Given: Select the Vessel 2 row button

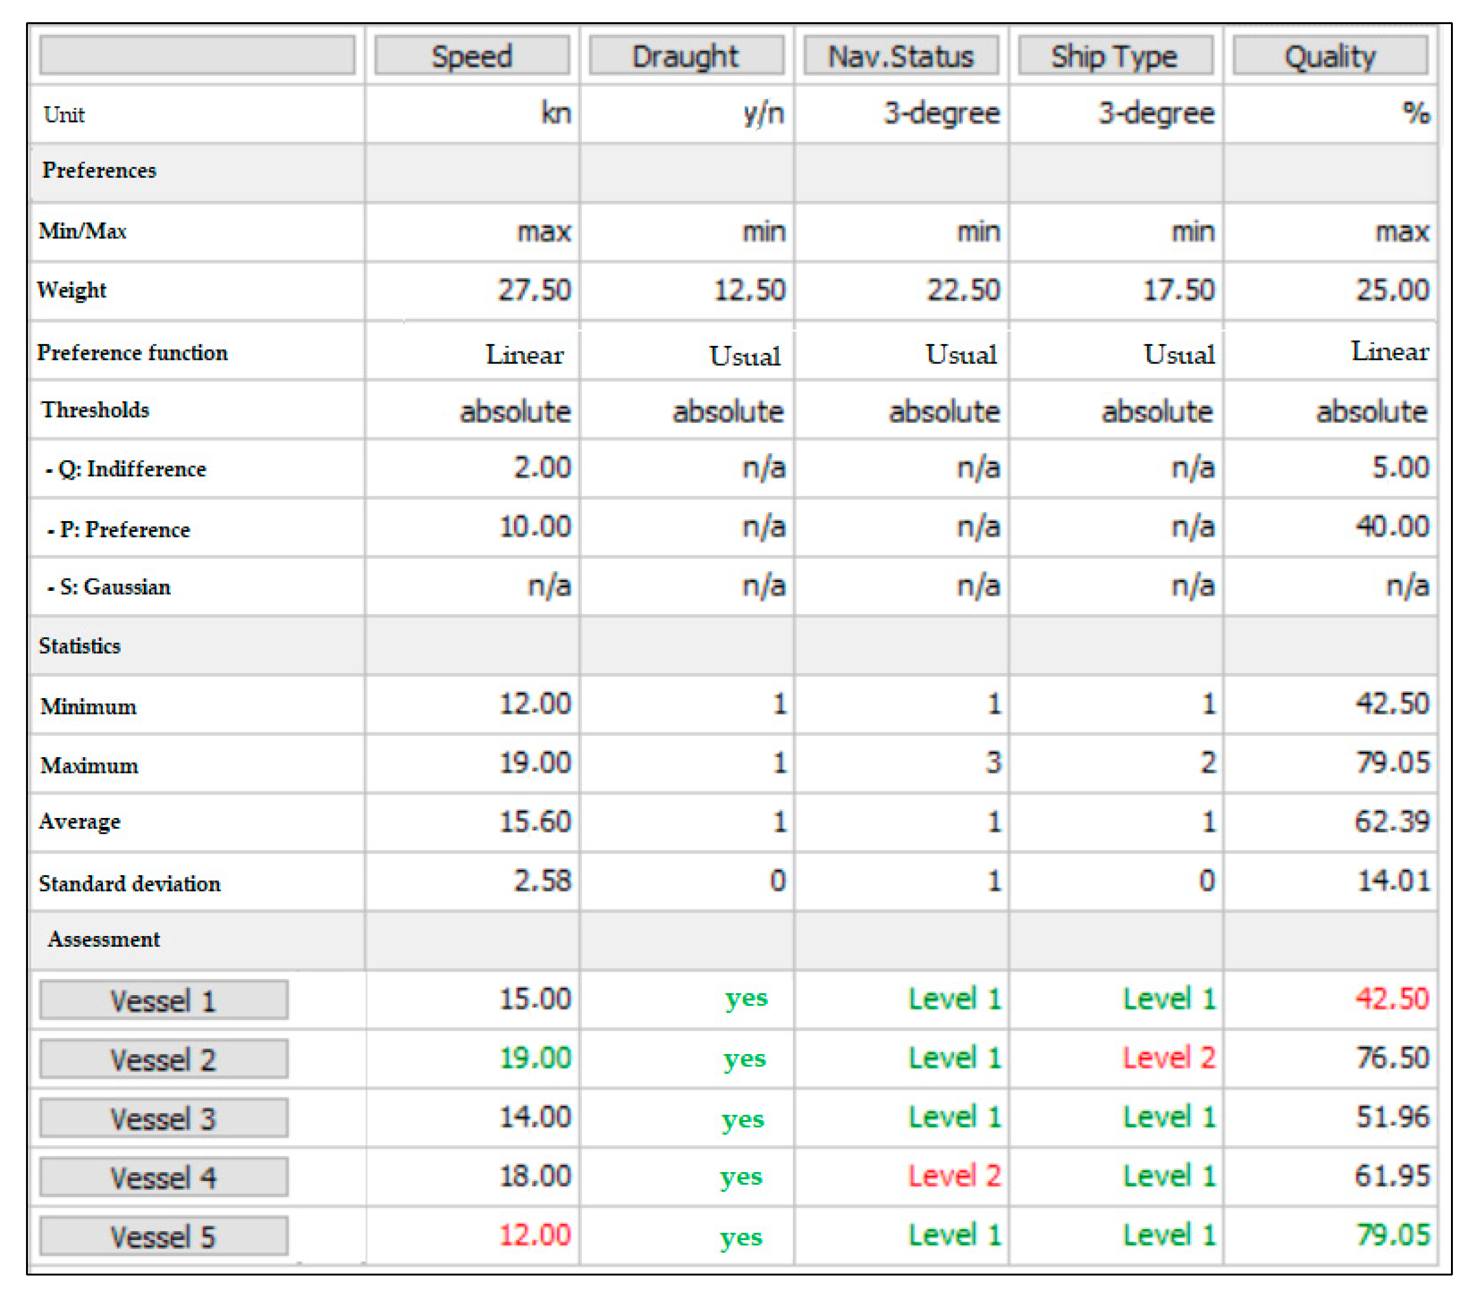Looking at the screenshot, I should (163, 1059).
